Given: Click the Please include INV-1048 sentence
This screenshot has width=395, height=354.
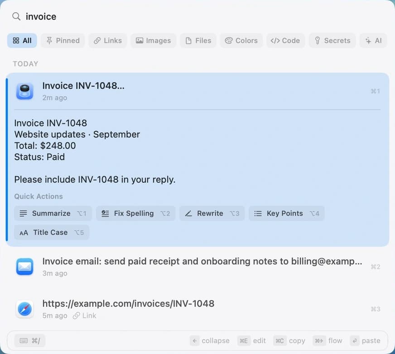Looking at the screenshot, I should click(x=95, y=179).
